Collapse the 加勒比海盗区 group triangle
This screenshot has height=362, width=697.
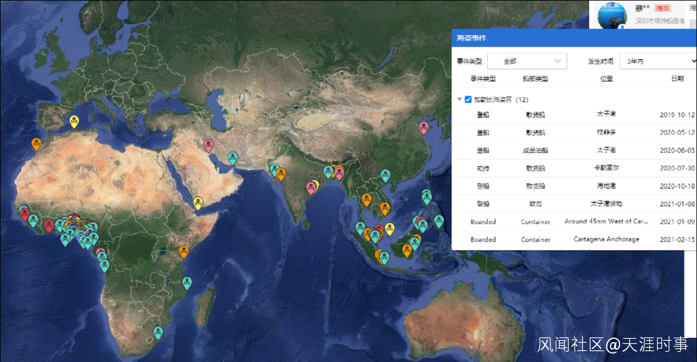coord(460,100)
